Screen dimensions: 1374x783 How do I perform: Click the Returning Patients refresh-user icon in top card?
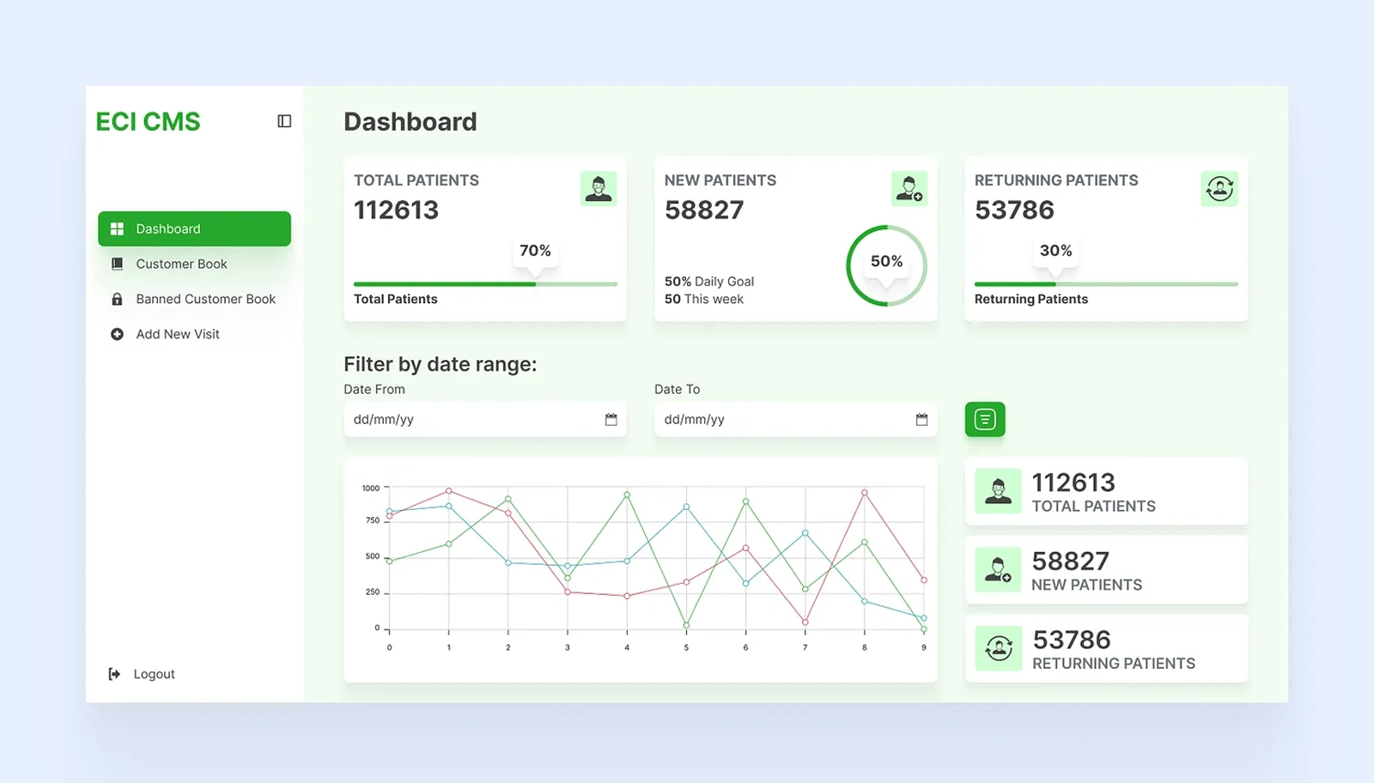coord(1219,188)
